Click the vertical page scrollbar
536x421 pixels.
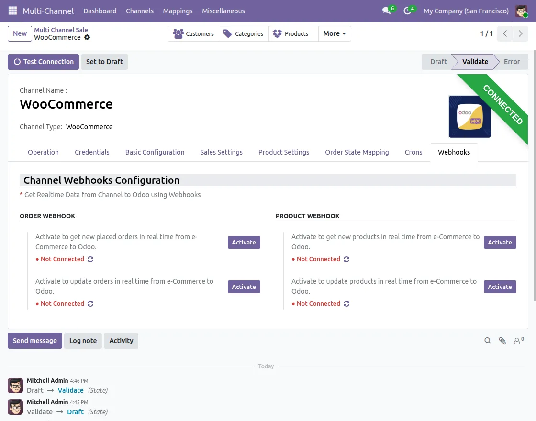(x=535, y=176)
